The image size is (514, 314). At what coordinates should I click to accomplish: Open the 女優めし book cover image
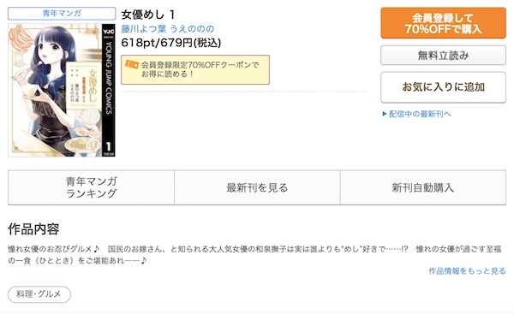tap(62, 90)
